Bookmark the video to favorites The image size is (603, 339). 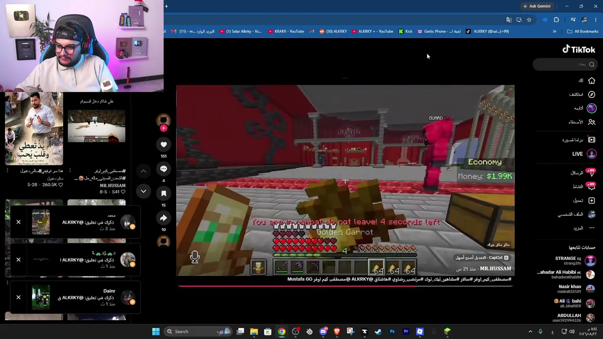pyautogui.click(x=163, y=194)
